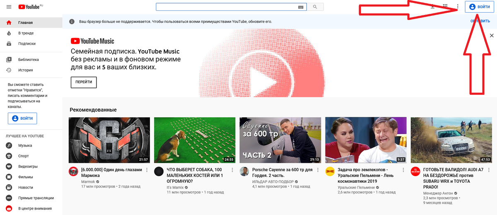This screenshot has height=215, width=497.
Task: Open options menu for Marmok video
Action: (x=147, y=170)
